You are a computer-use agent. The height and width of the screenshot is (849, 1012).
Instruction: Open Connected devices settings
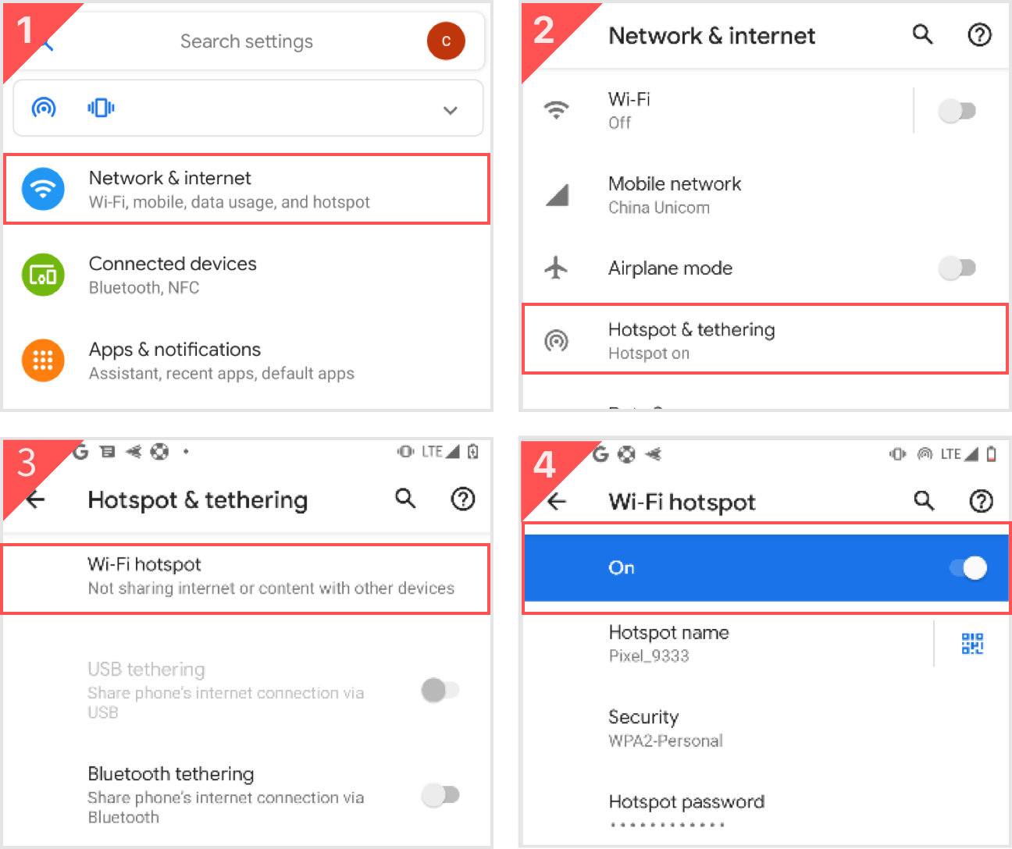[247, 275]
